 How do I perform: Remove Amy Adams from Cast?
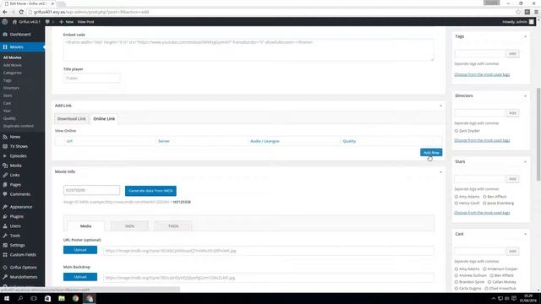pyautogui.click(x=456, y=269)
